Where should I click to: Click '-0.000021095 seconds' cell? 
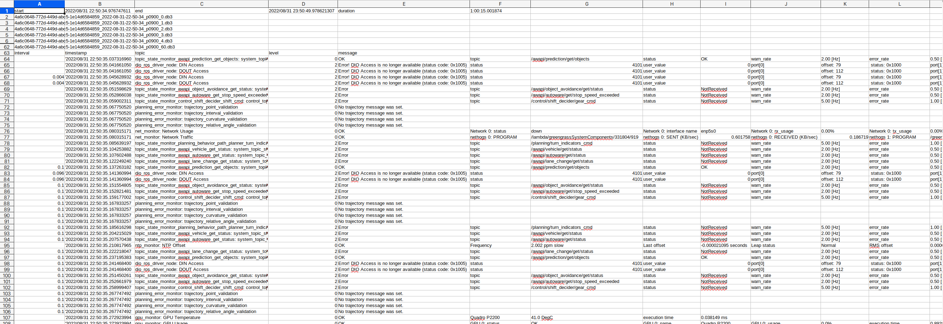pos(725,245)
